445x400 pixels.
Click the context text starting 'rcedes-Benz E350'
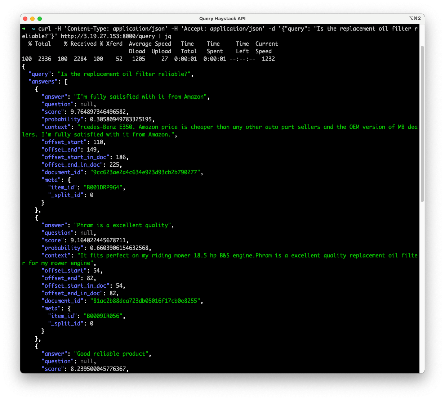tap(220, 131)
